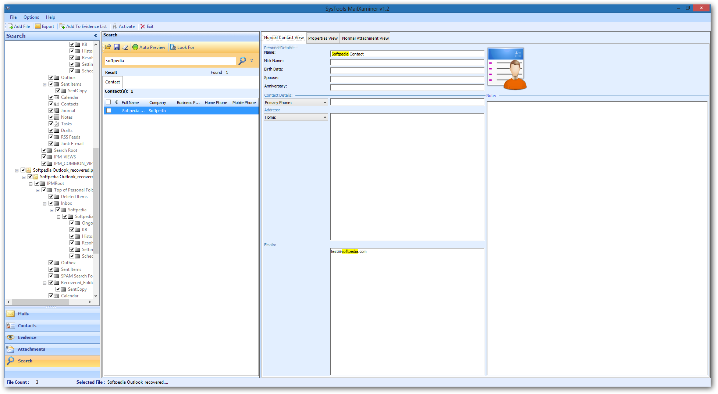Collapse Top of Personal Folders node
This screenshot has width=718, height=394.
click(38, 190)
